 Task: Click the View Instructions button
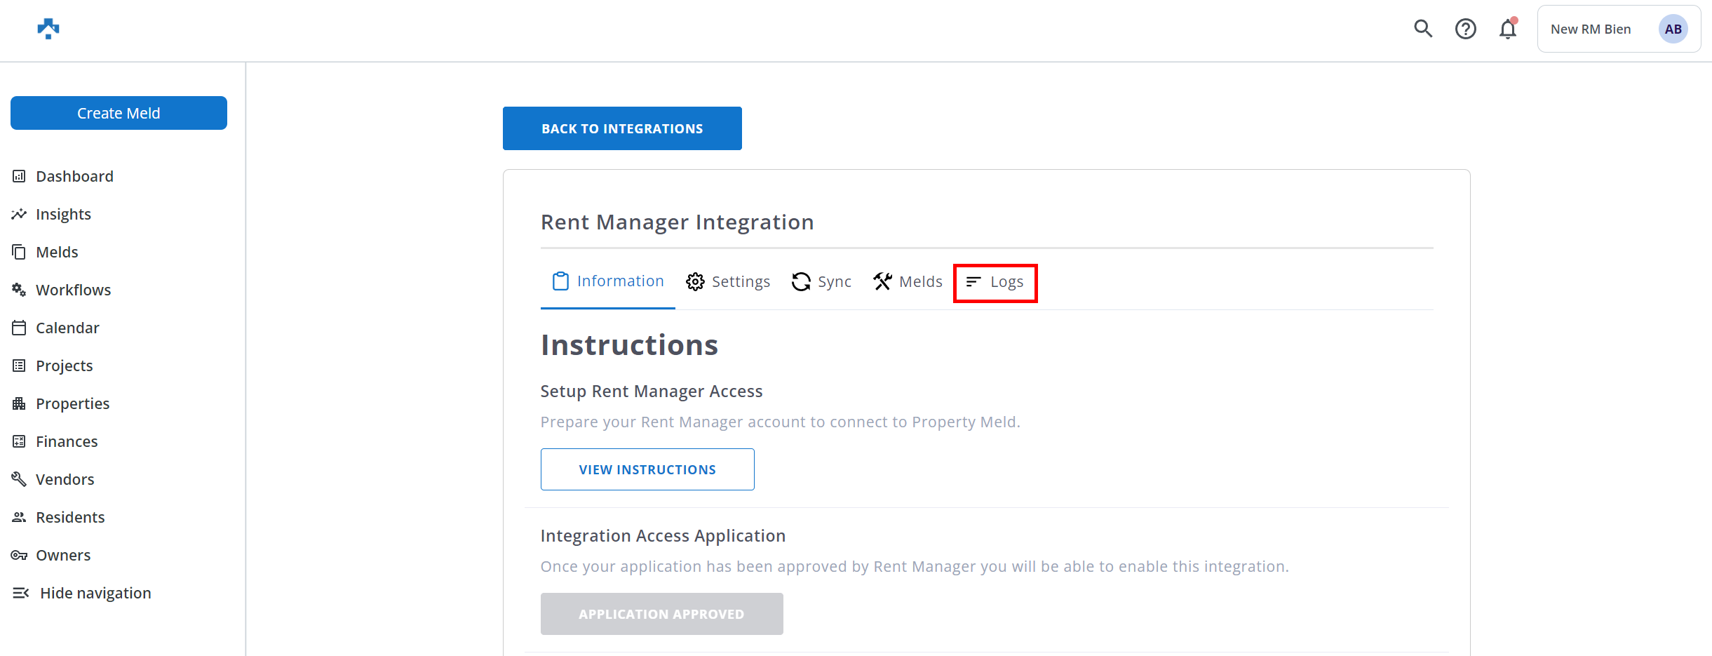click(647, 469)
